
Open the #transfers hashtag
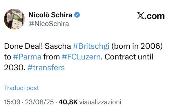[x=46, y=68]
